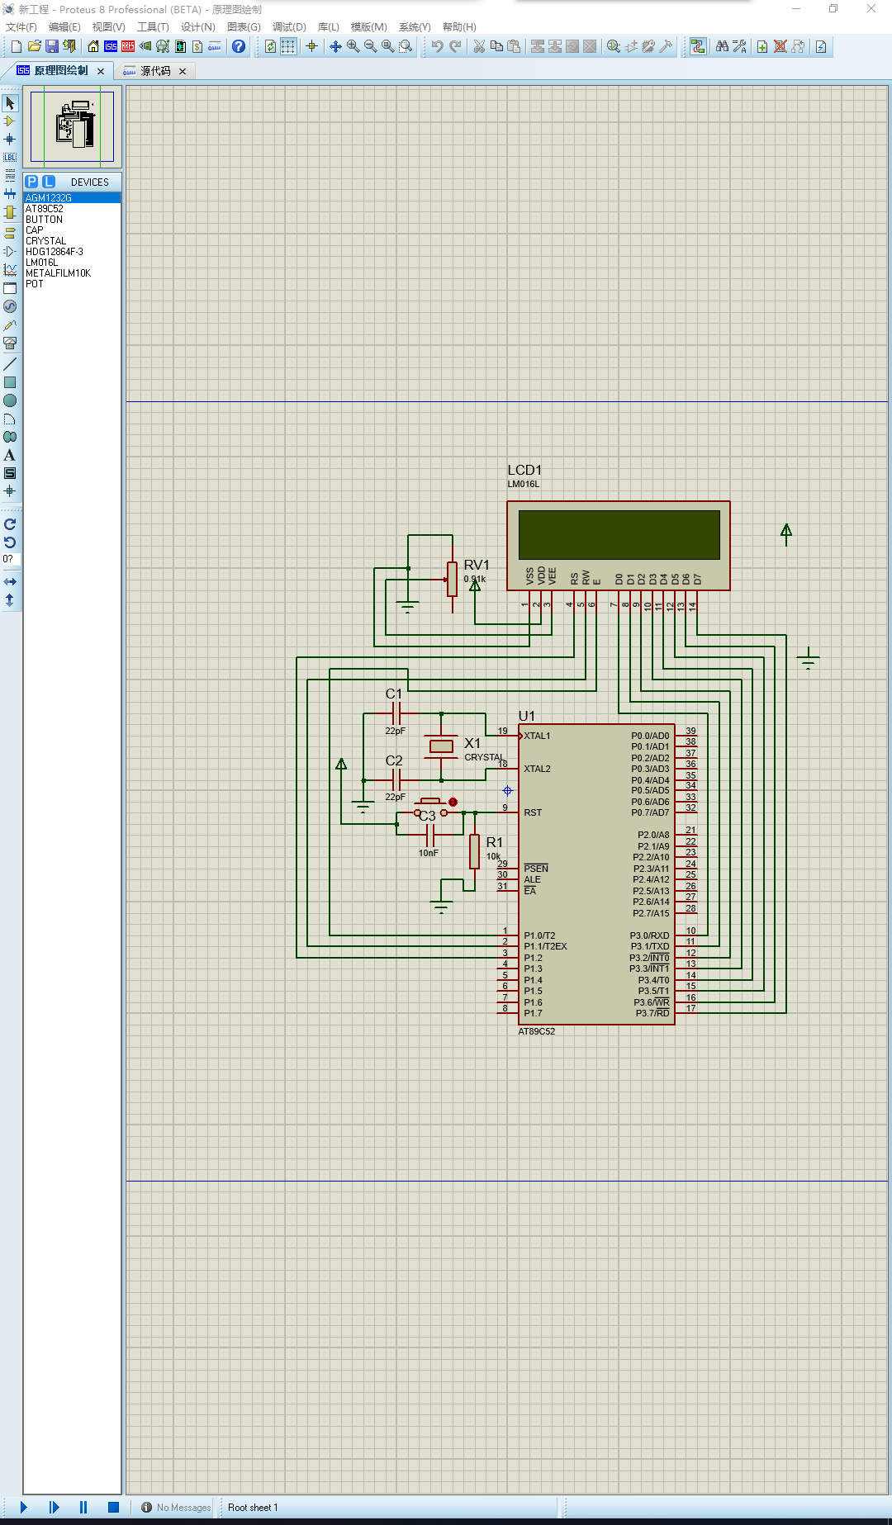Click the schematic overview thumbnail
The width and height of the screenshot is (892, 1525).
pyautogui.click(x=73, y=127)
